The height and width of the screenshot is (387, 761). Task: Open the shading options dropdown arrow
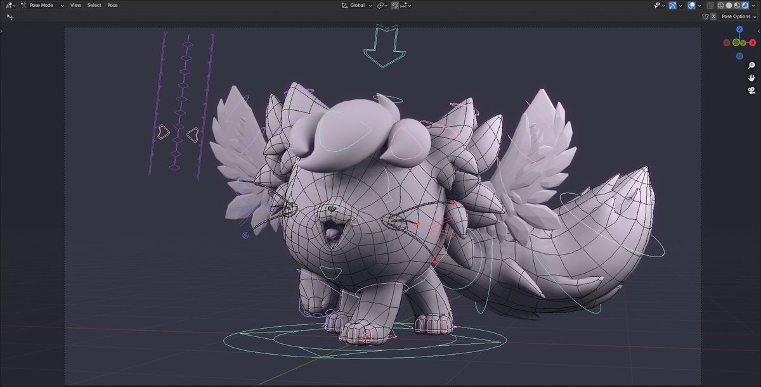(753, 5)
